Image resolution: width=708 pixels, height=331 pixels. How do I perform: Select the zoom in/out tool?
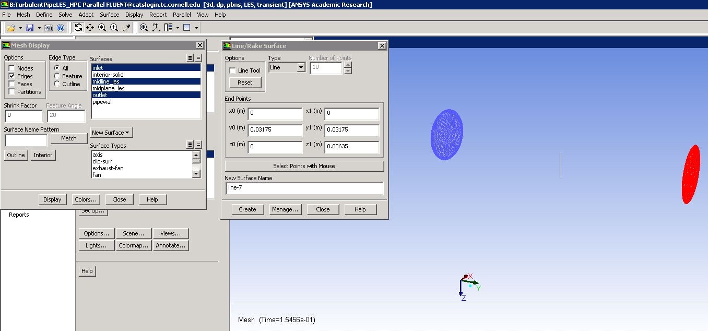102,28
